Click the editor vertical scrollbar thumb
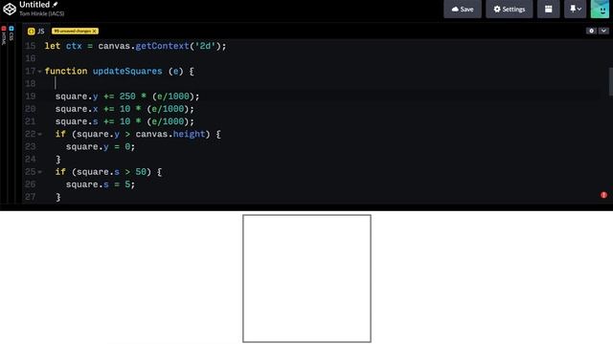 pos(611,81)
